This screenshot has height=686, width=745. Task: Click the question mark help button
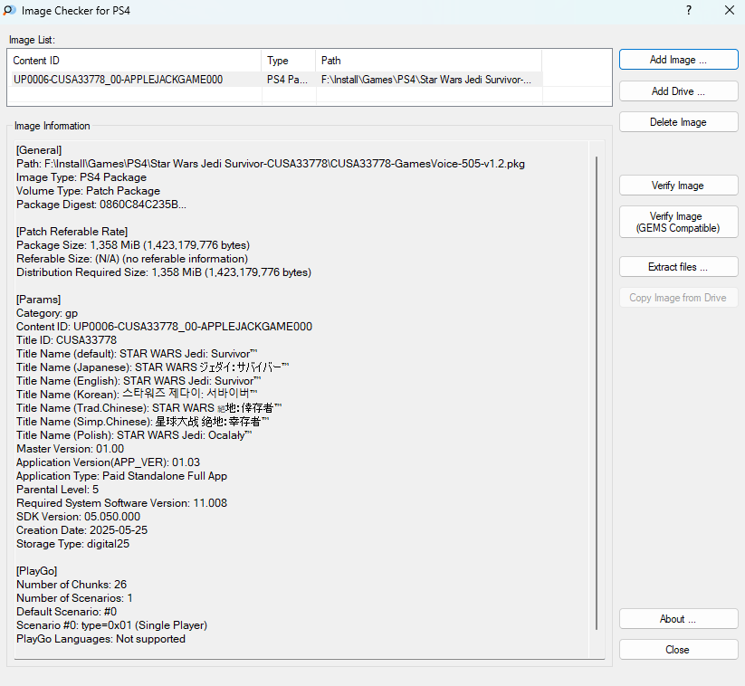pos(688,11)
